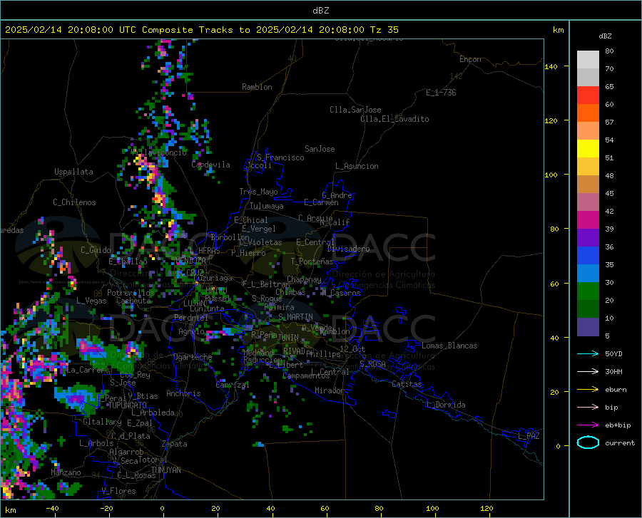The height and width of the screenshot is (518, 642).
Task: Select the bright yellow 54 dBZ swatch
Action: point(588,149)
